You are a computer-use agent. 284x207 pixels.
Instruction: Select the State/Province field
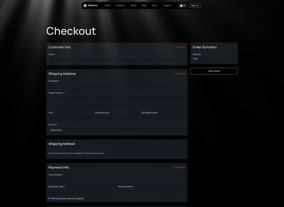(x=116, y=118)
